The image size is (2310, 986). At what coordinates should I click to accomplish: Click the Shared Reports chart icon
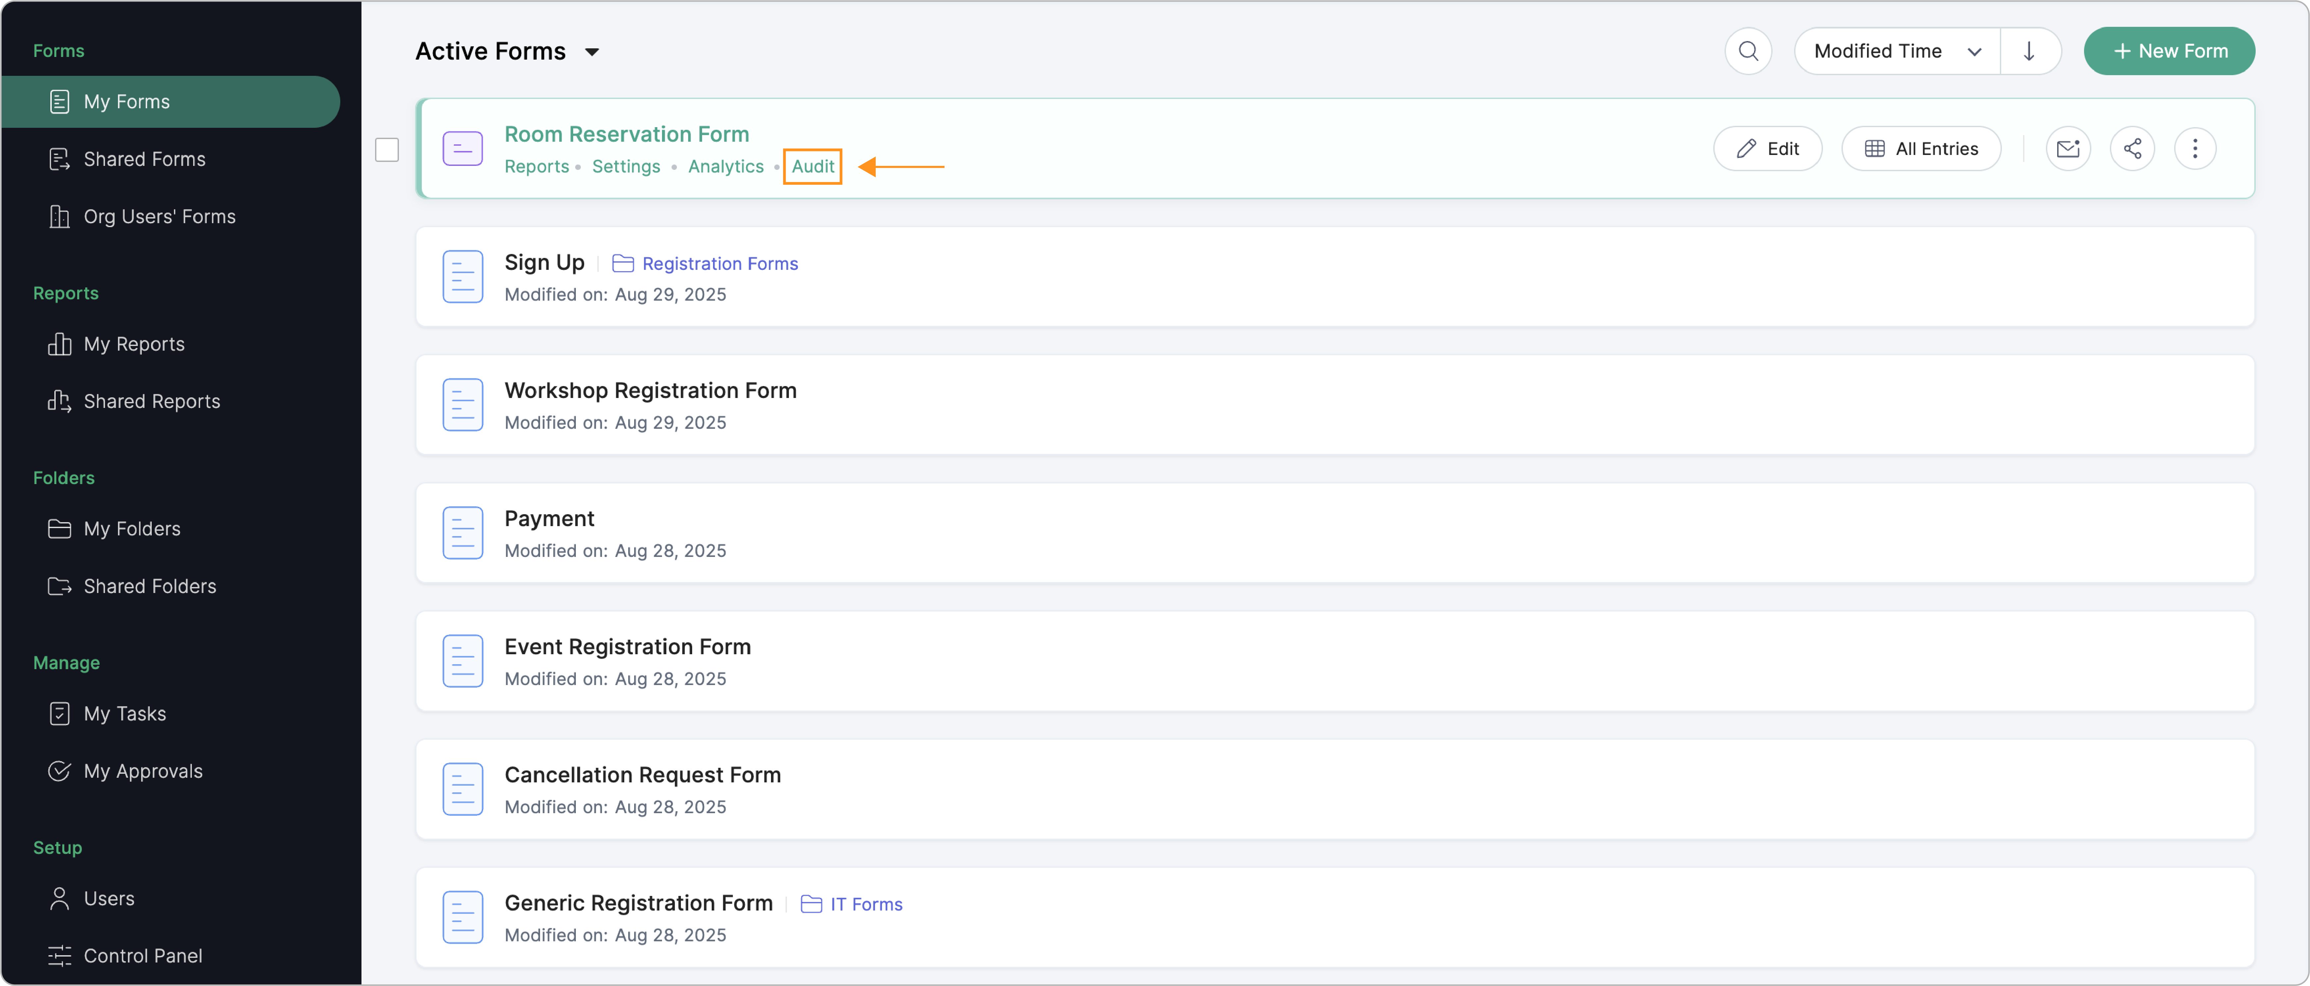pos(59,402)
